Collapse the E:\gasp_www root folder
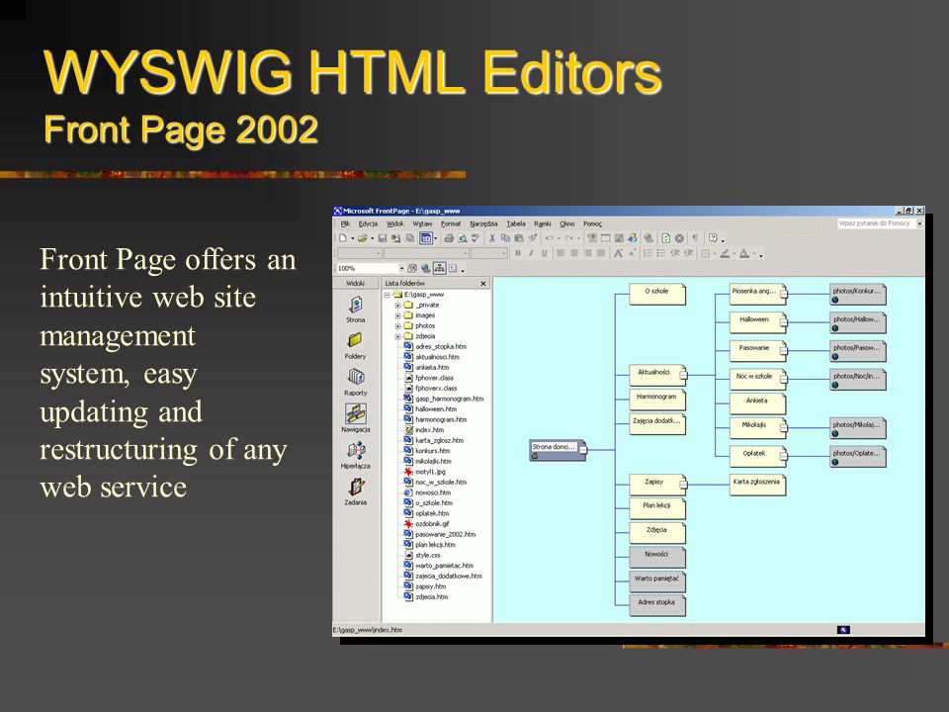949x712 pixels. tap(388, 295)
